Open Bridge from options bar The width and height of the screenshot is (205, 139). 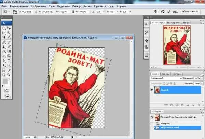tap(175, 12)
